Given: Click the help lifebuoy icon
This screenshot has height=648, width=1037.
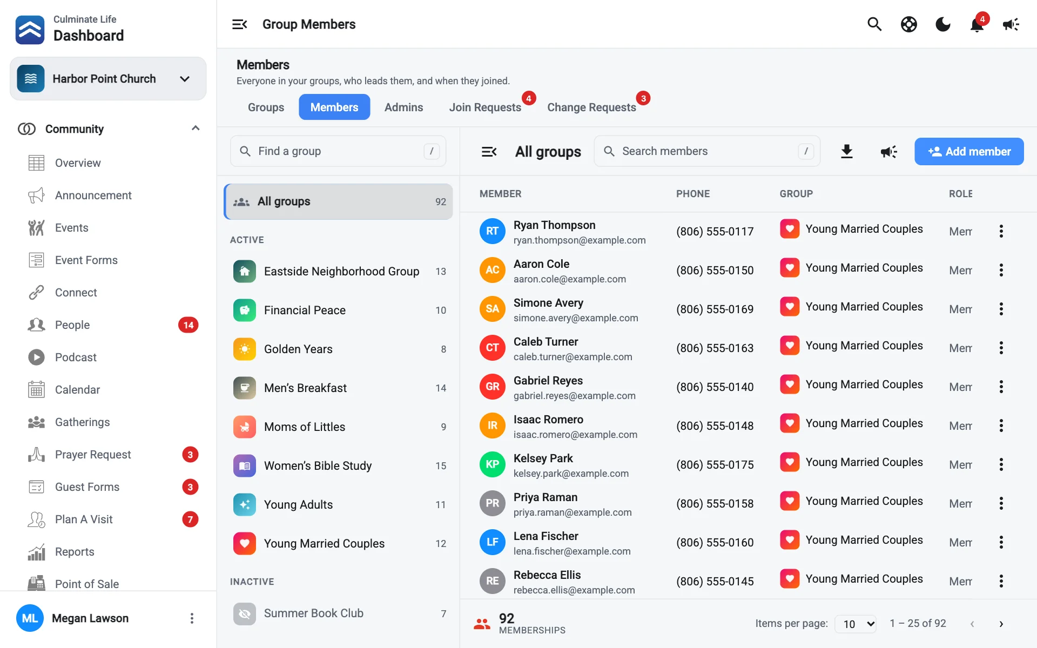Looking at the screenshot, I should [x=909, y=24].
